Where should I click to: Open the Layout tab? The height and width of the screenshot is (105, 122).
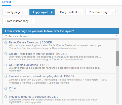(7, 2)
